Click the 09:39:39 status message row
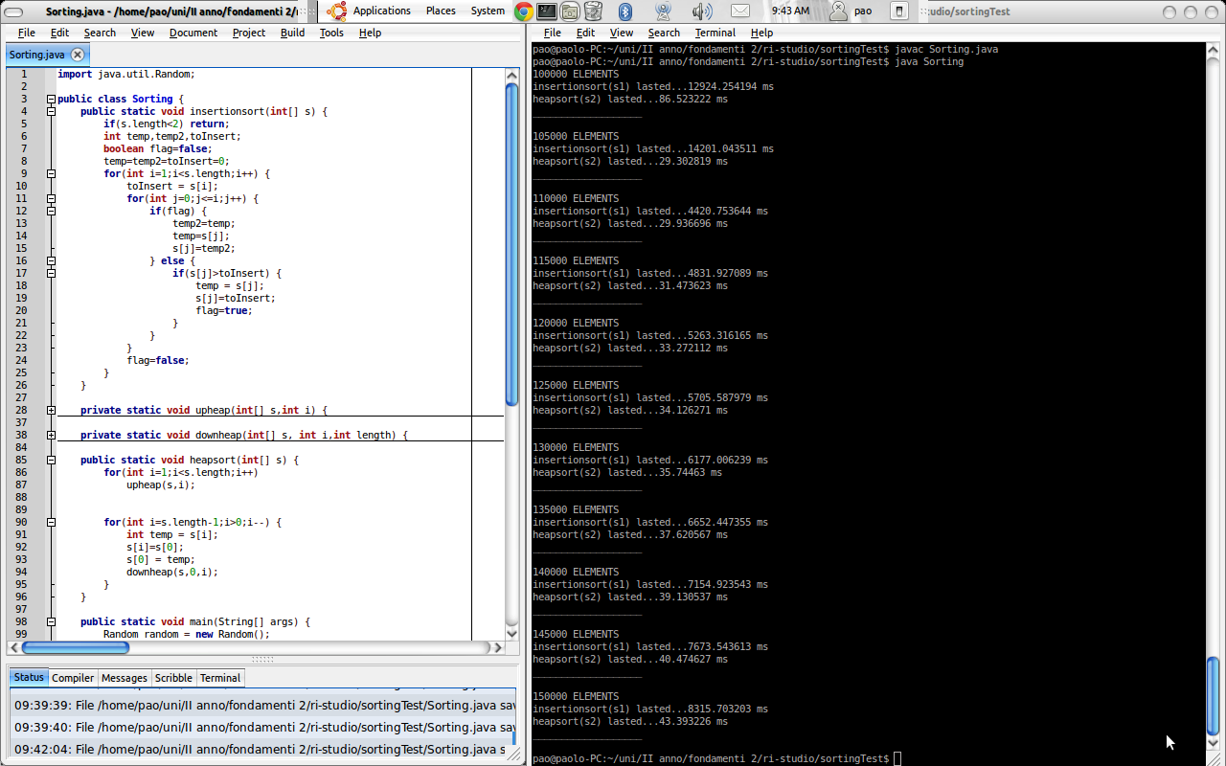1226x766 pixels. (261, 706)
